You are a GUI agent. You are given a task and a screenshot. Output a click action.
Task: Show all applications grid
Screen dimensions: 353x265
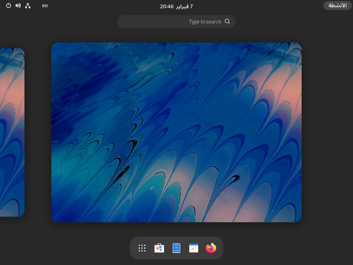142,248
